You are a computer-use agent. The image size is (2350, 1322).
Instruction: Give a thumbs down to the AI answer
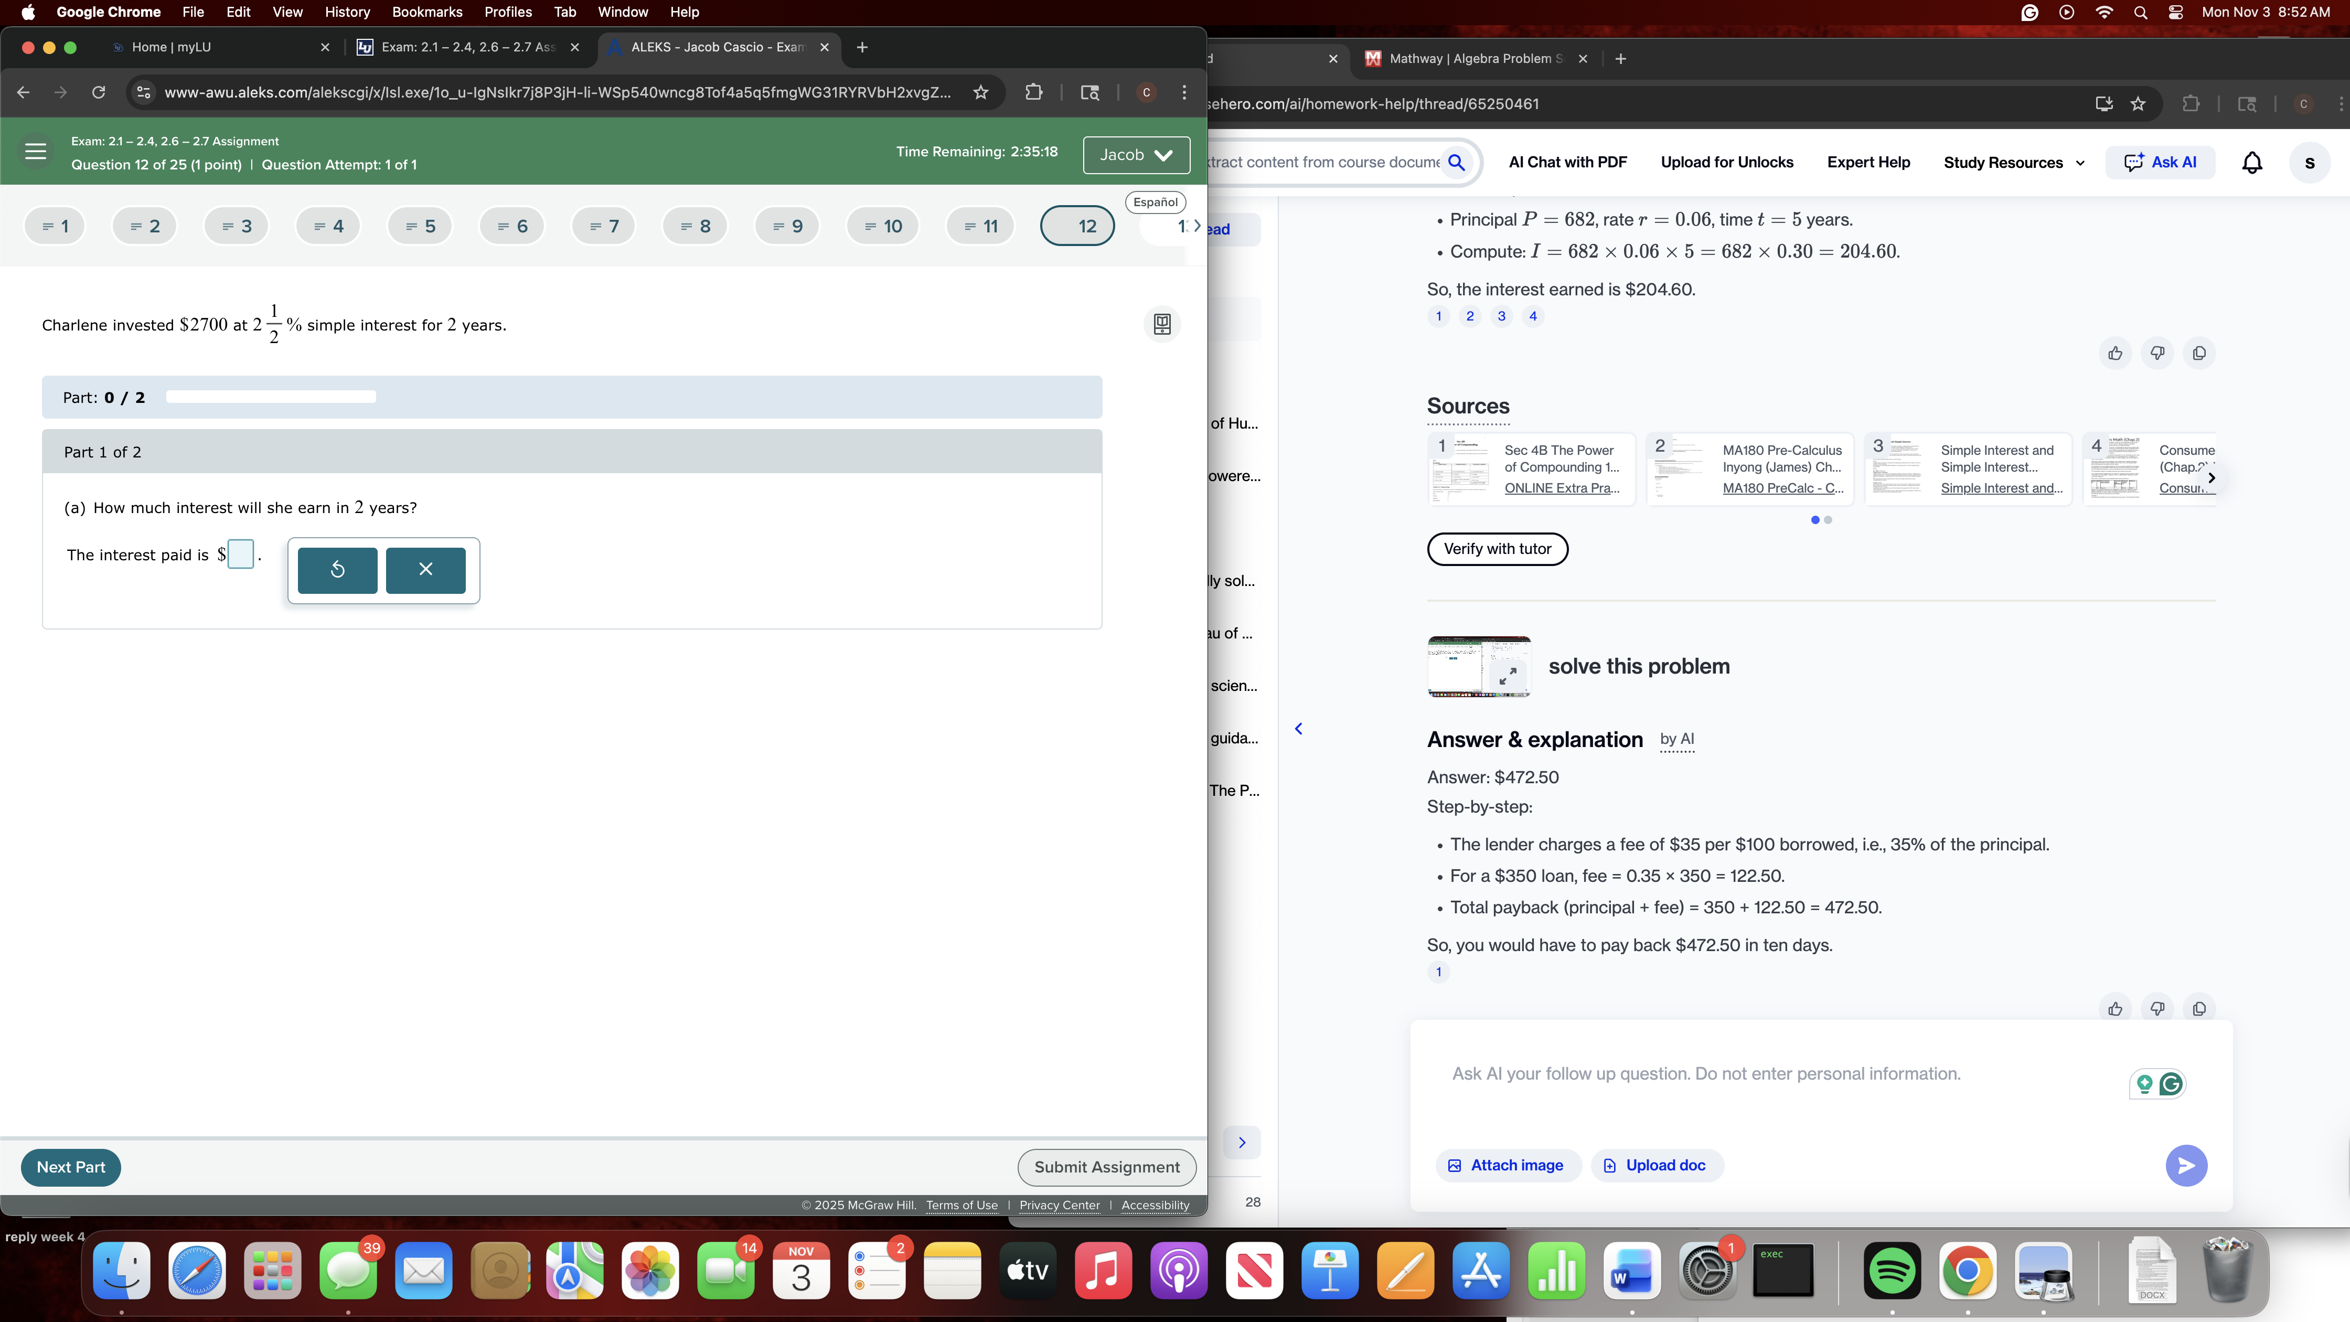coord(2157,1007)
